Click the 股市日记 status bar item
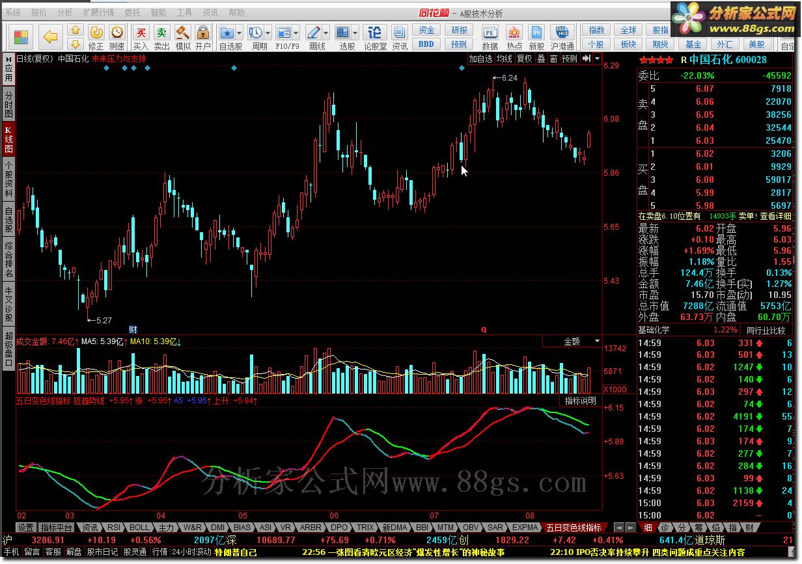This screenshot has width=802, height=564. [103, 552]
